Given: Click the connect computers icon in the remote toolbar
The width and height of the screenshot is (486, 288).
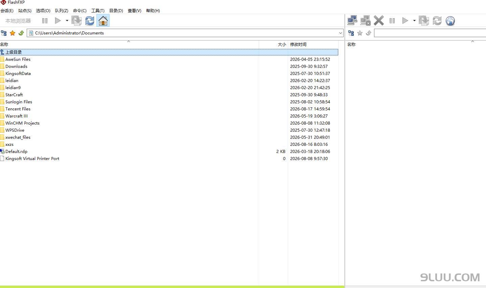Looking at the screenshot, I should point(352,21).
